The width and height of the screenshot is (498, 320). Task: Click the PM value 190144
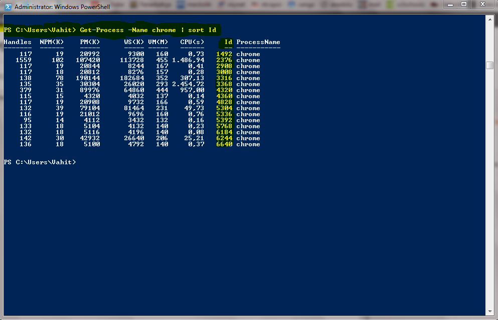coord(88,78)
